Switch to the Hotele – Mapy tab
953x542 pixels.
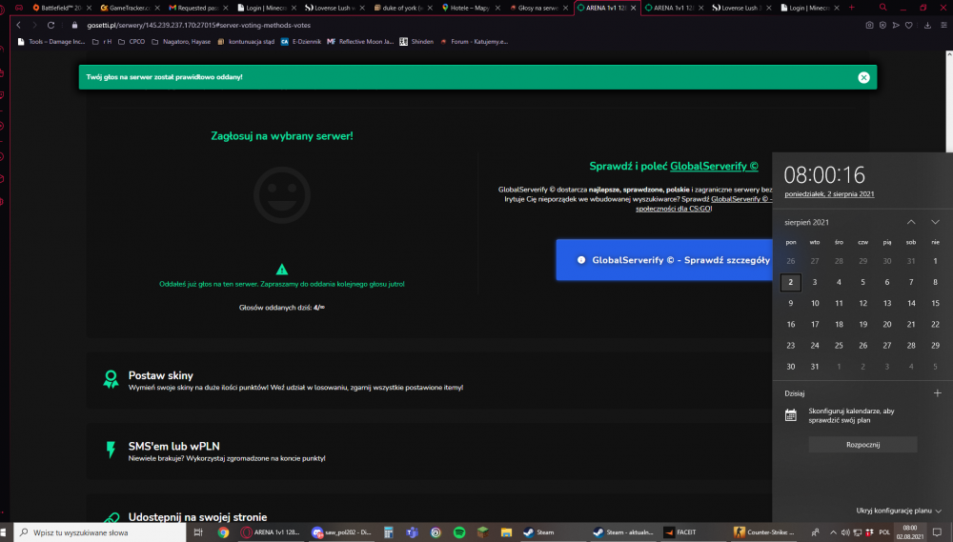(470, 8)
